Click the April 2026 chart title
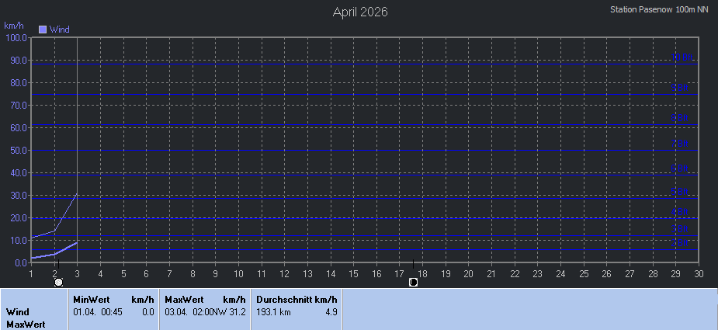 click(360, 12)
